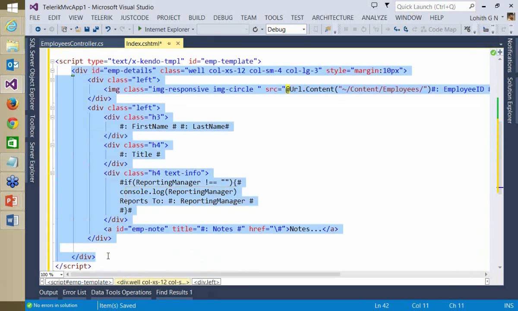Open Word from the taskbar
The width and height of the screenshot is (518, 311).
tap(12, 221)
